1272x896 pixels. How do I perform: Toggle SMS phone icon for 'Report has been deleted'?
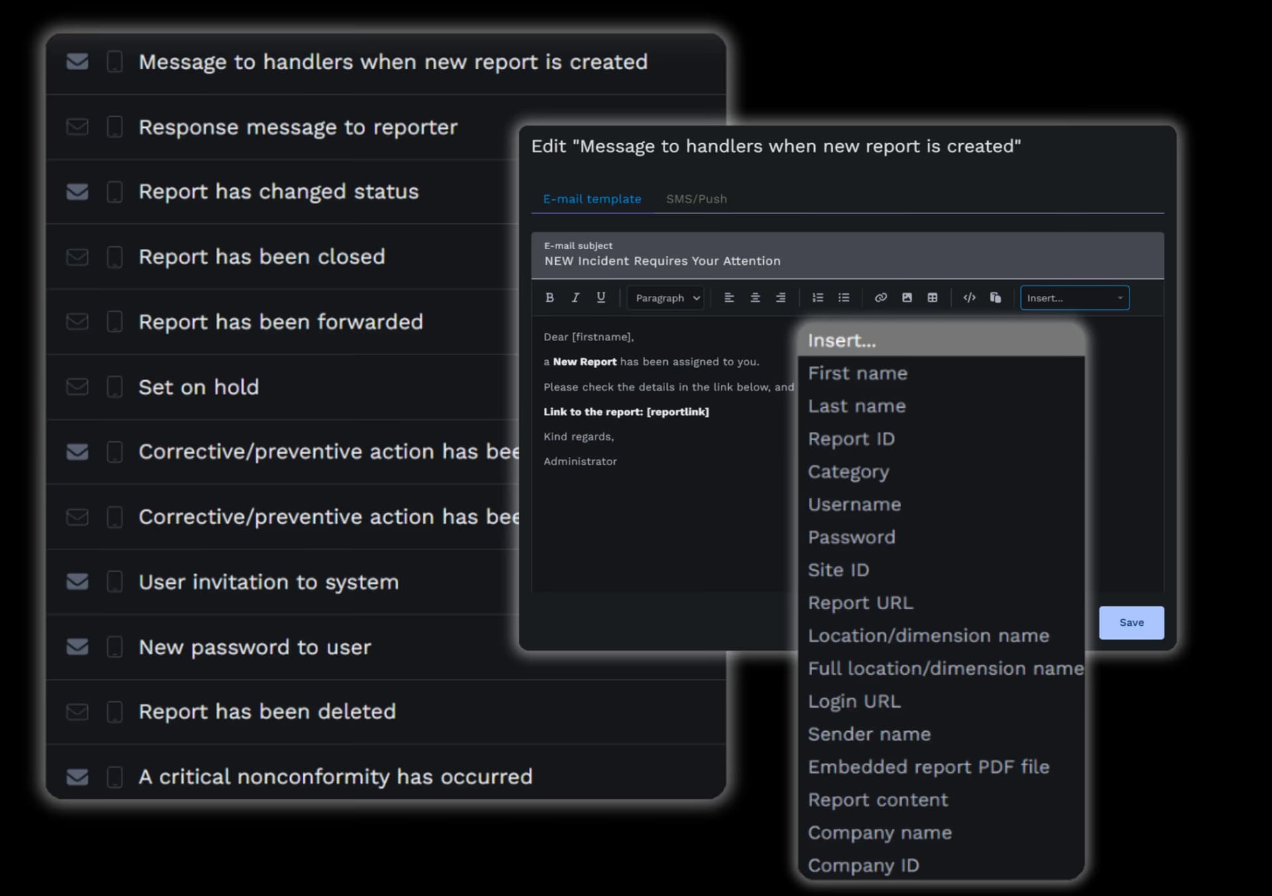(115, 711)
